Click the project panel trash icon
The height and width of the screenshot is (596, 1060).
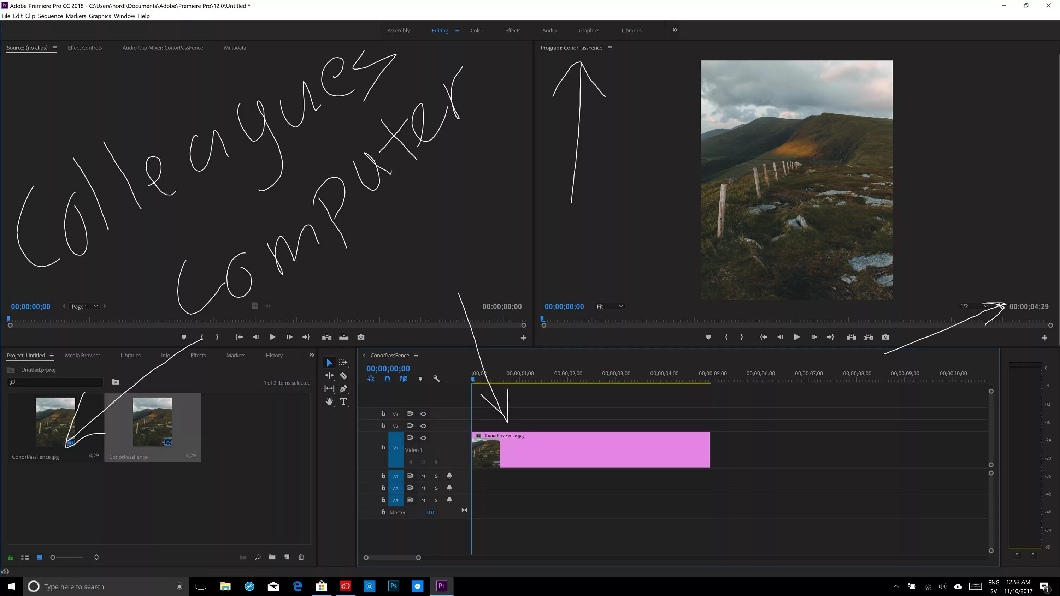pyautogui.click(x=301, y=557)
